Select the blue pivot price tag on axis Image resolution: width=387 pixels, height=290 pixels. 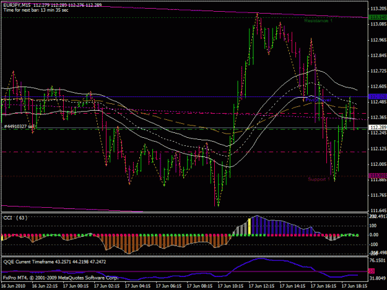(x=378, y=97)
